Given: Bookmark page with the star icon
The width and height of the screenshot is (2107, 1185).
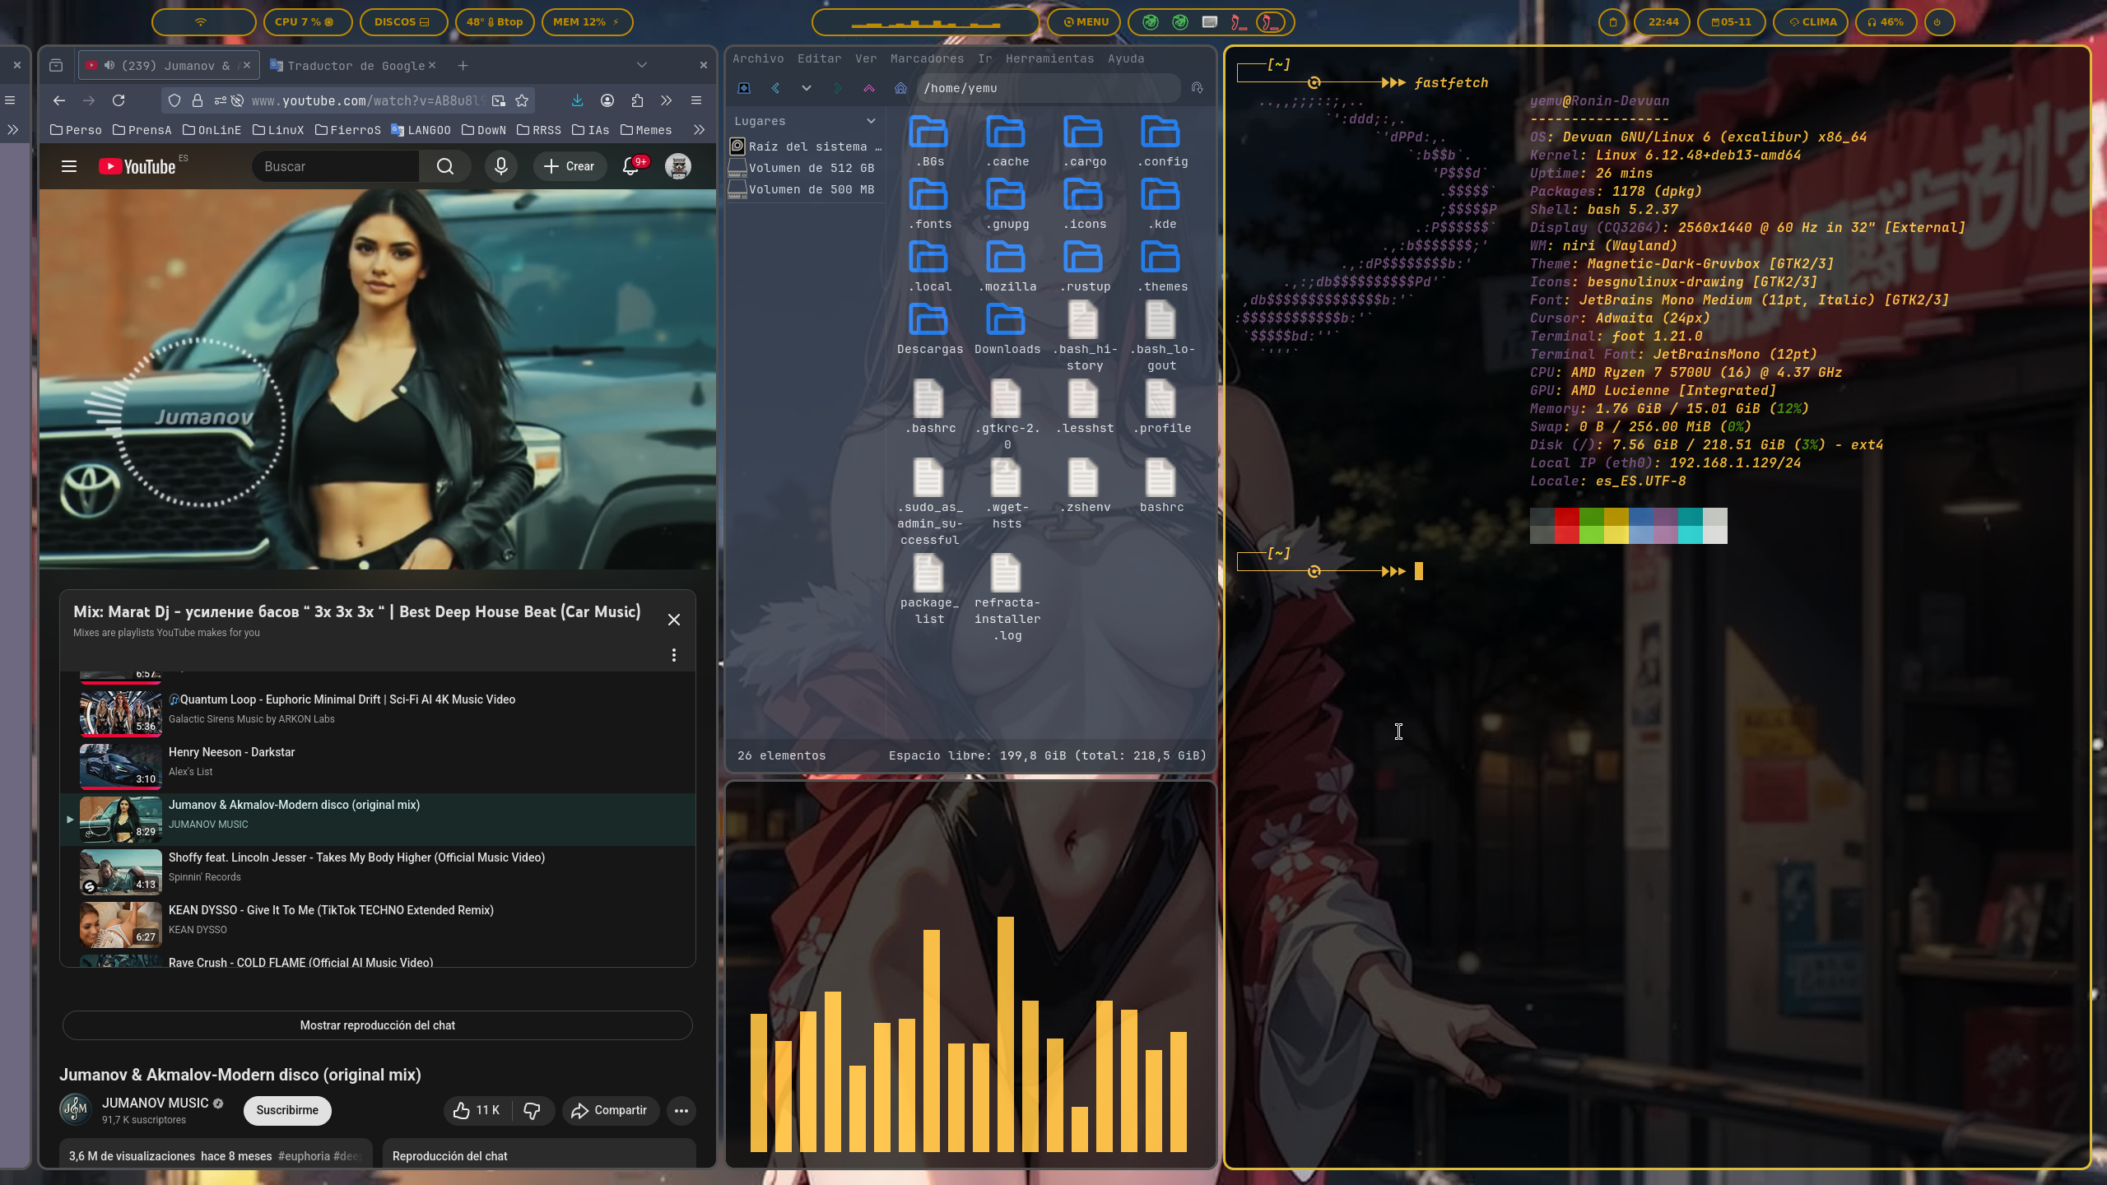Looking at the screenshot, I should click(522, 100).
